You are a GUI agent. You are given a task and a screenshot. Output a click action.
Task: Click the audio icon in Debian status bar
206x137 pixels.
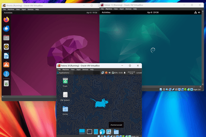167,89
